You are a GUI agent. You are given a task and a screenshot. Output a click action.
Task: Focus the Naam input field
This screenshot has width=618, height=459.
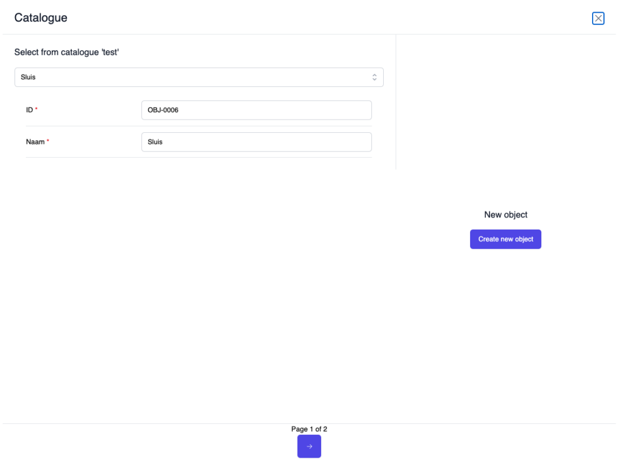tap(256, 142)
